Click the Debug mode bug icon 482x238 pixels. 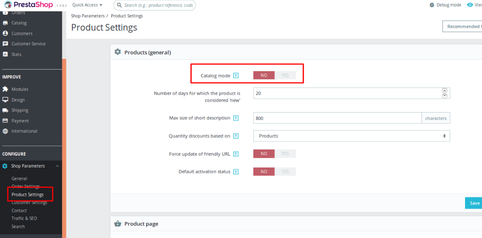point(431,5)
